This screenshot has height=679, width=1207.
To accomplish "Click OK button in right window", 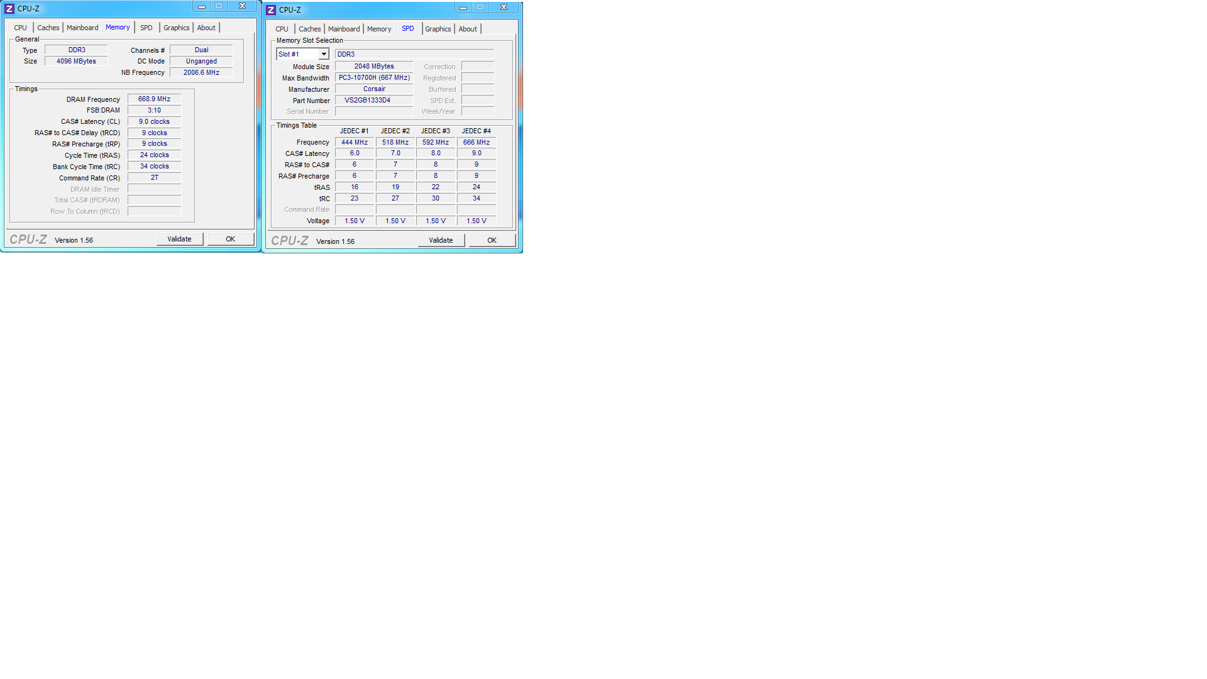I will [492, 240].
